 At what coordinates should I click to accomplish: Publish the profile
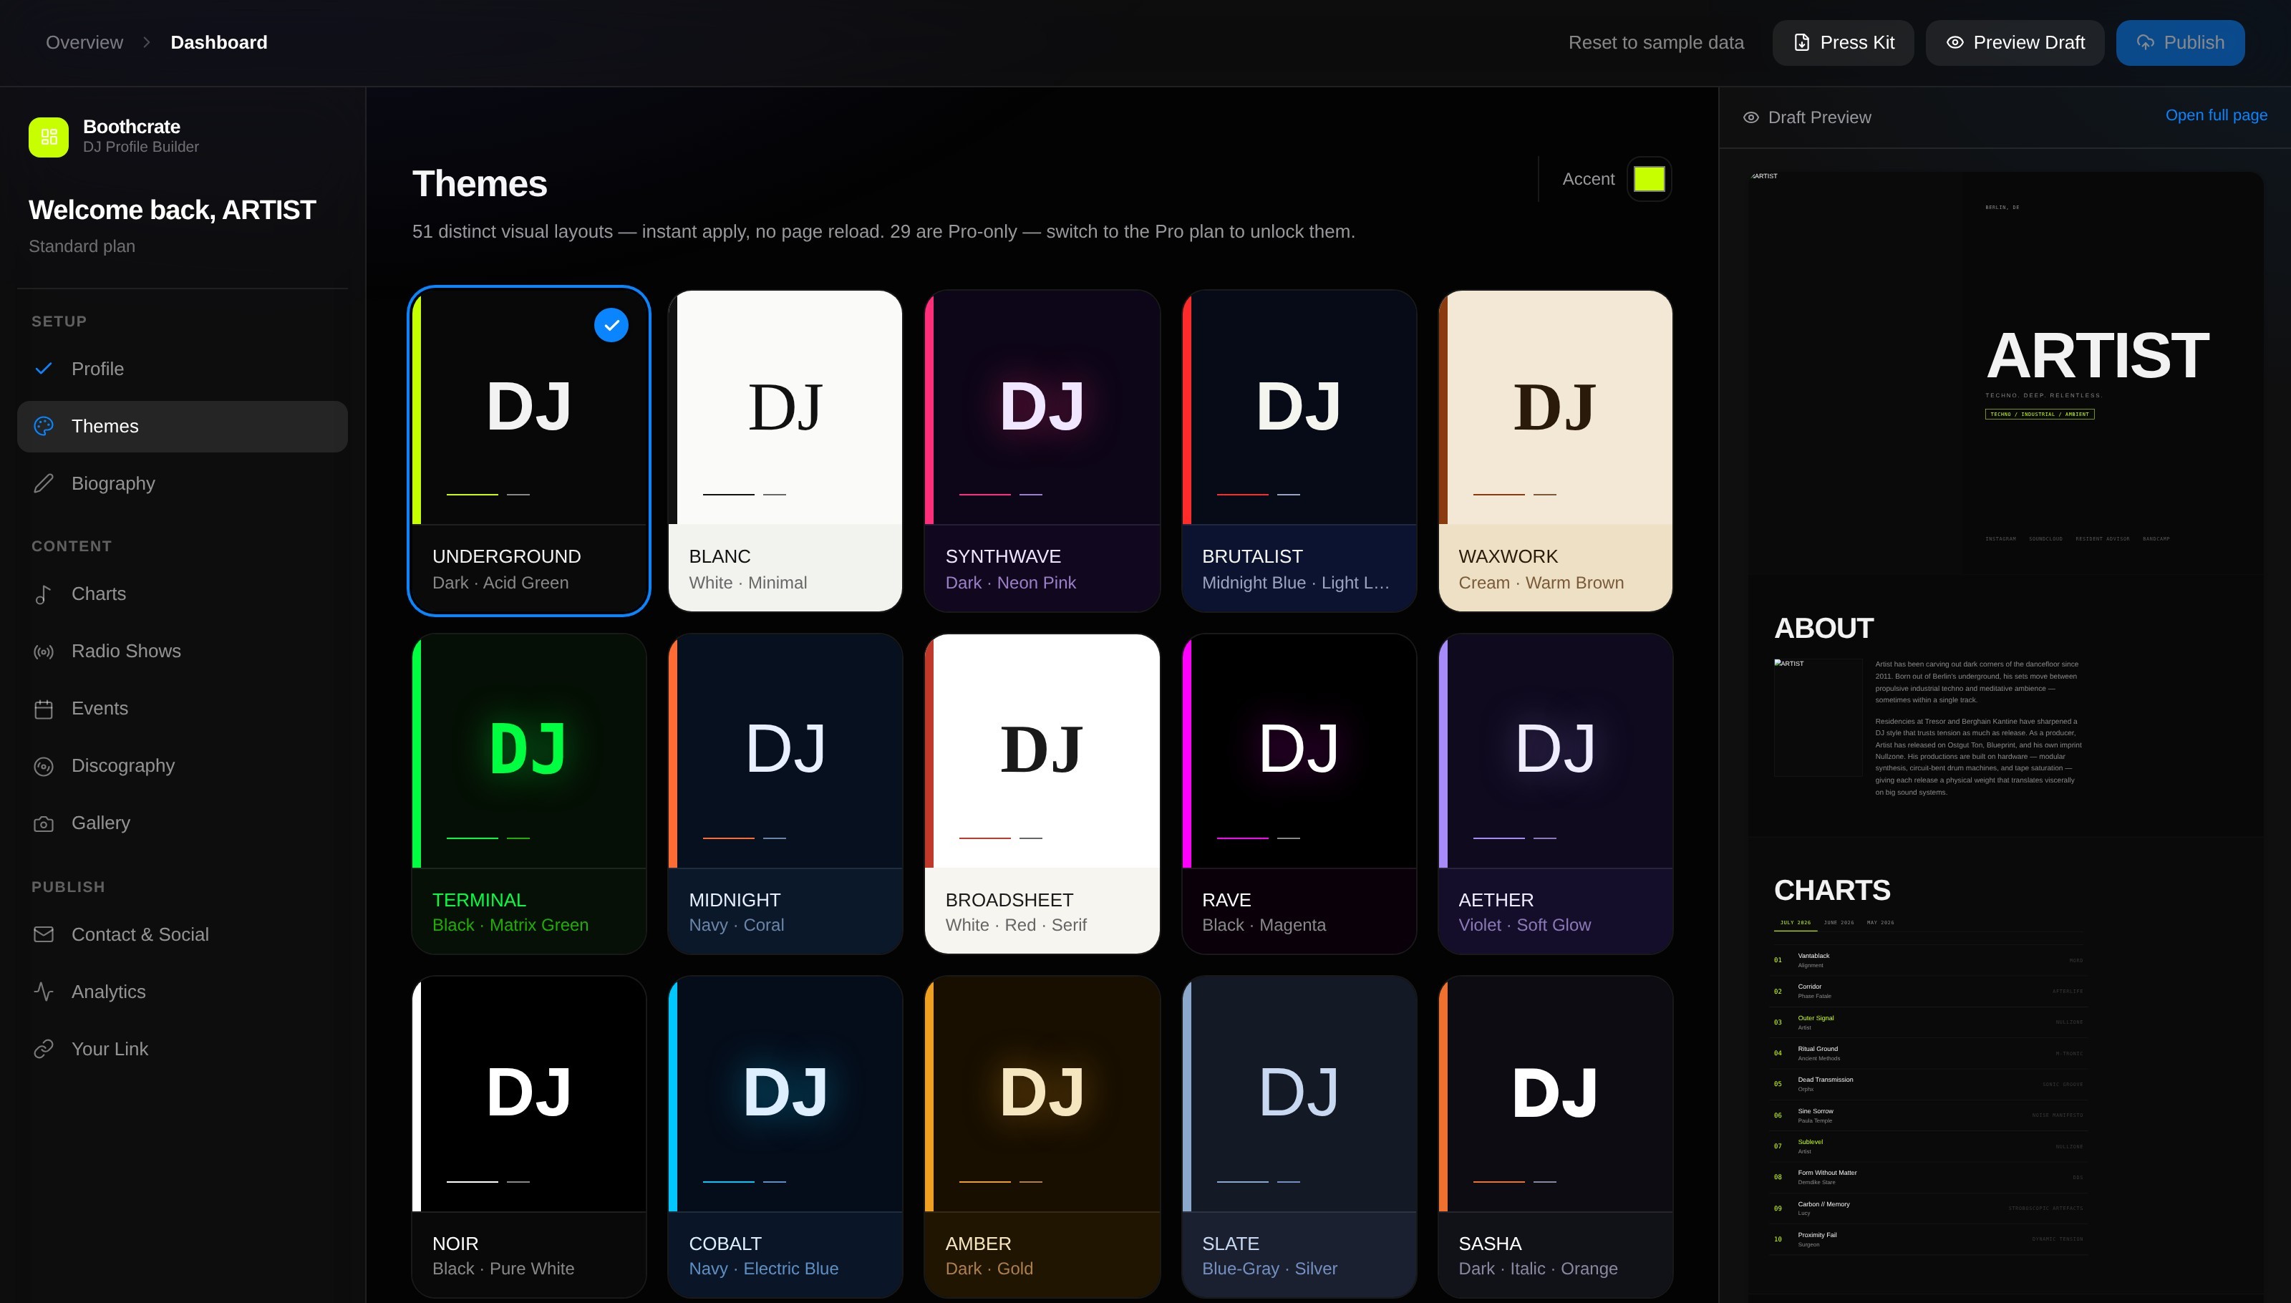tap(2180, 42)
